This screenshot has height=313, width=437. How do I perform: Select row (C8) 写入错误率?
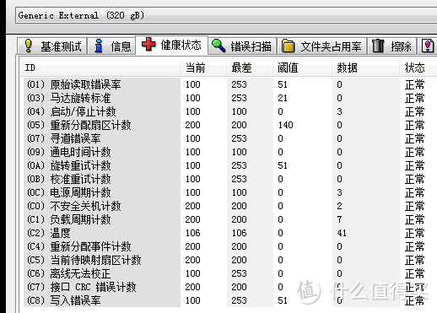tap(229, 300)
